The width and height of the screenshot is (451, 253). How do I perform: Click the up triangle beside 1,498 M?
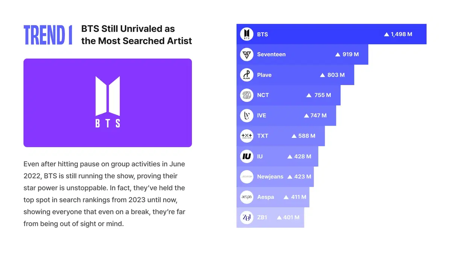click(x=386, y=34)
